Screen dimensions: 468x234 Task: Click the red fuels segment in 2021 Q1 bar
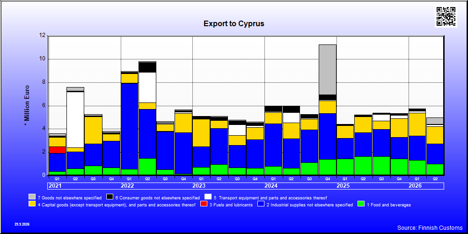(57, 150)
